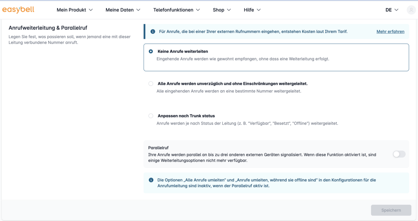Click the Anrufweiterleitung & Parallelruf heading

pyautogui.click(x=48, y=28)
